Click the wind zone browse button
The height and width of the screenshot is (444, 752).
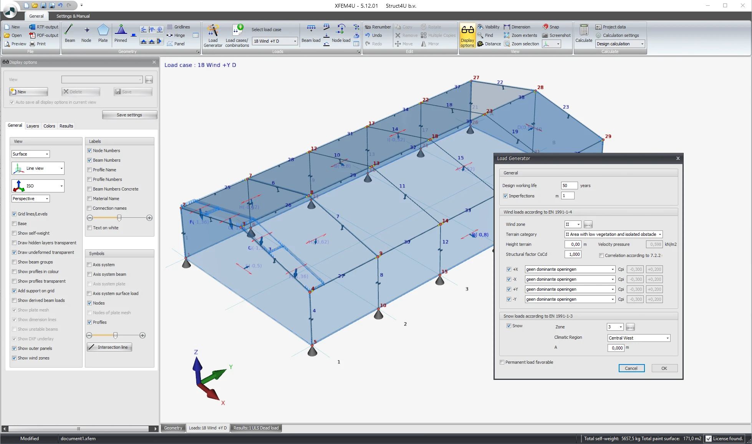[x=588, y=224]
